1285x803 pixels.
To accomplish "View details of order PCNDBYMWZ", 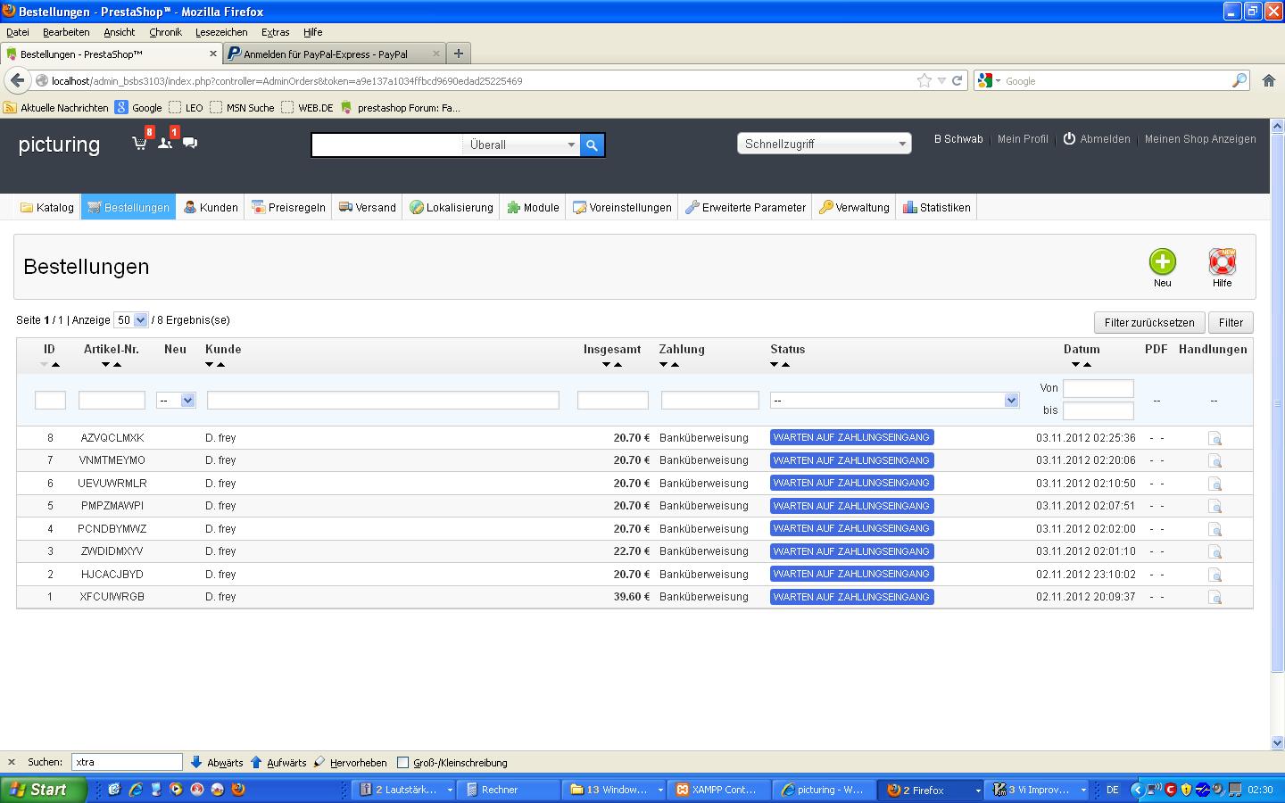I will click(x=1215, y=529).
